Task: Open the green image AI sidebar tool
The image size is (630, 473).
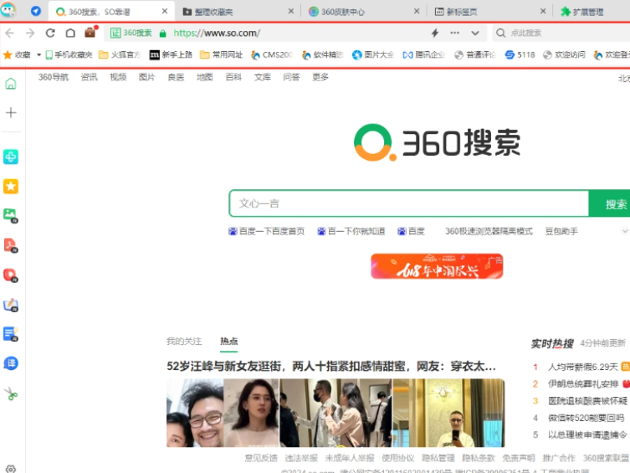Action: point(11,216)
